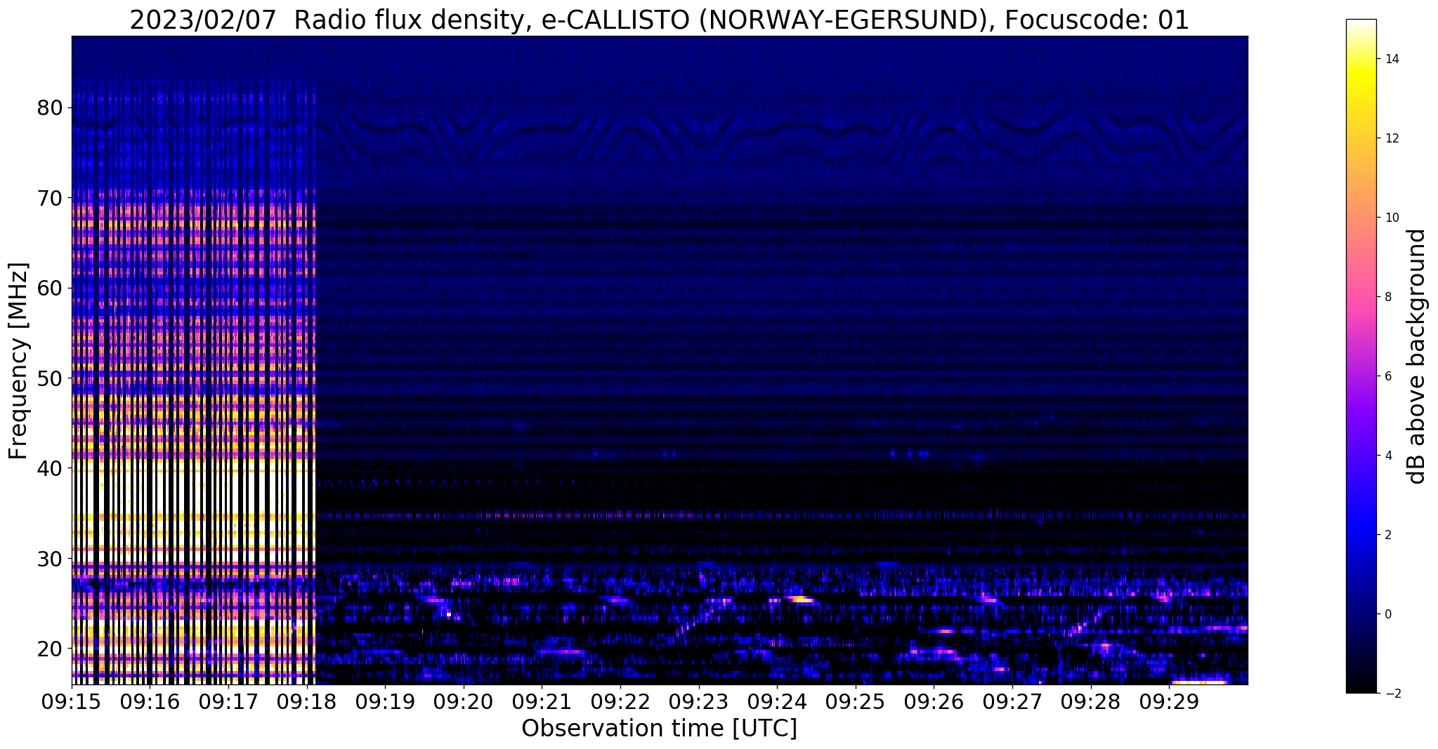Click the 09:21 time tick label

click(542, 701)
